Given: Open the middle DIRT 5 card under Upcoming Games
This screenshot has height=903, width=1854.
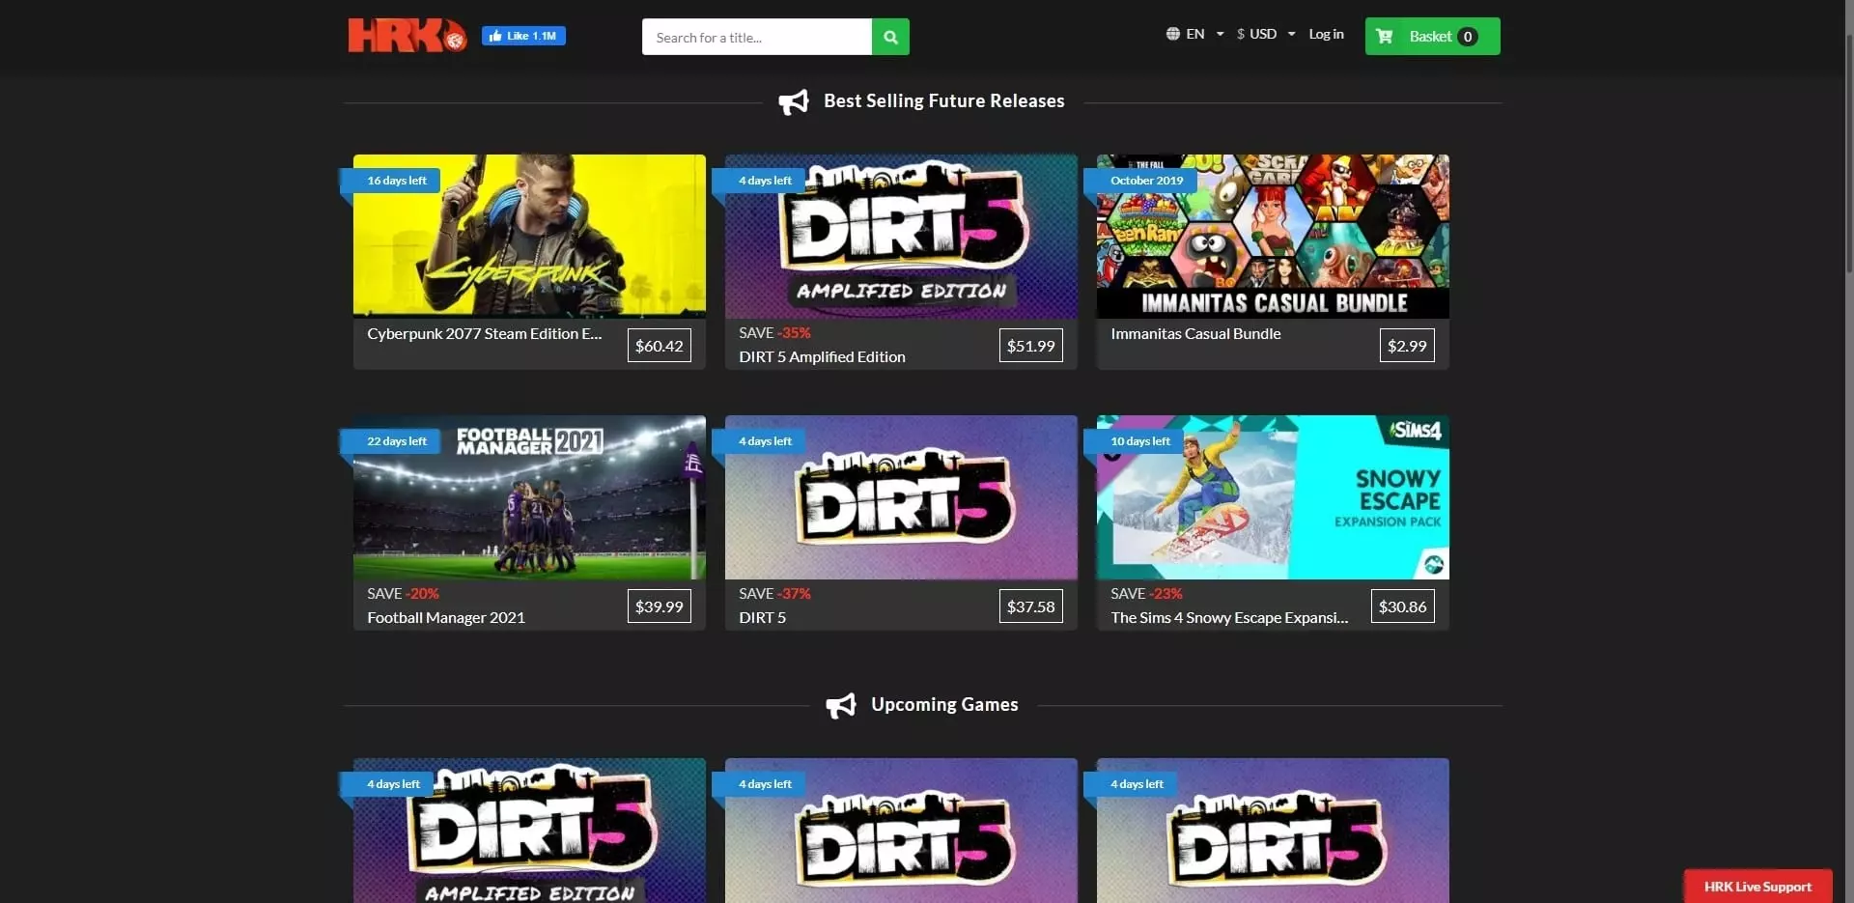Looking at the screenshot, I should (x=901, y=831).
